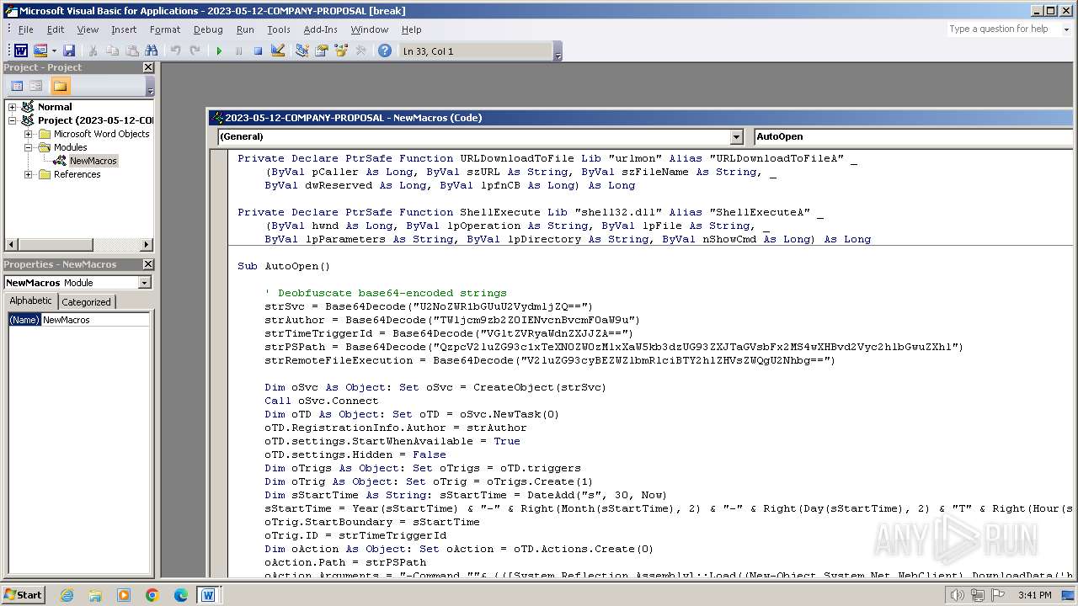Click the Undo arrow icon
The height and width of the screenshot is (606, 1078).
point(175,51)
